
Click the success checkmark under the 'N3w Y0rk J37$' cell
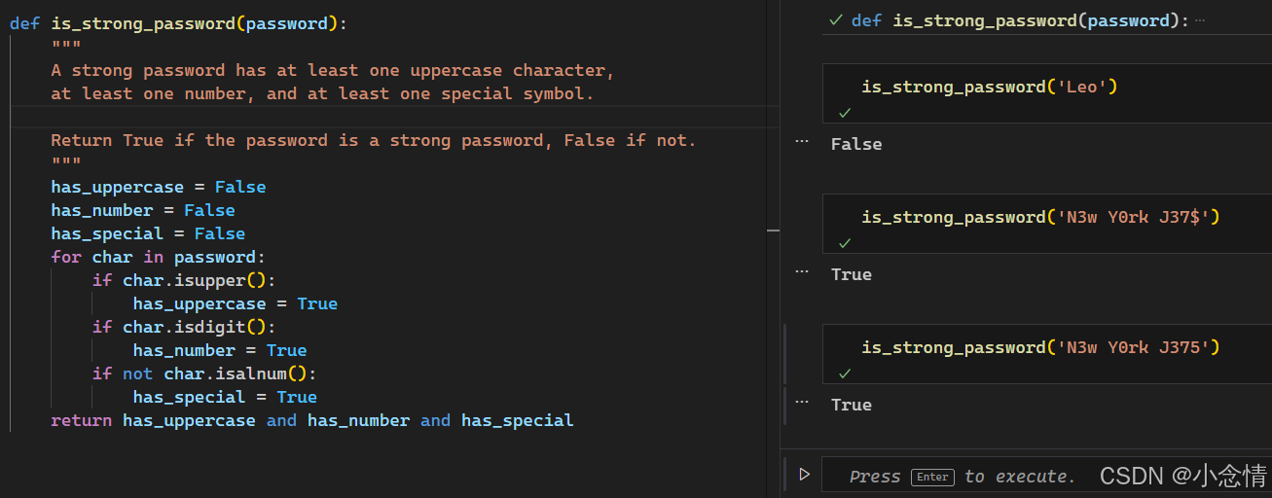845,243
